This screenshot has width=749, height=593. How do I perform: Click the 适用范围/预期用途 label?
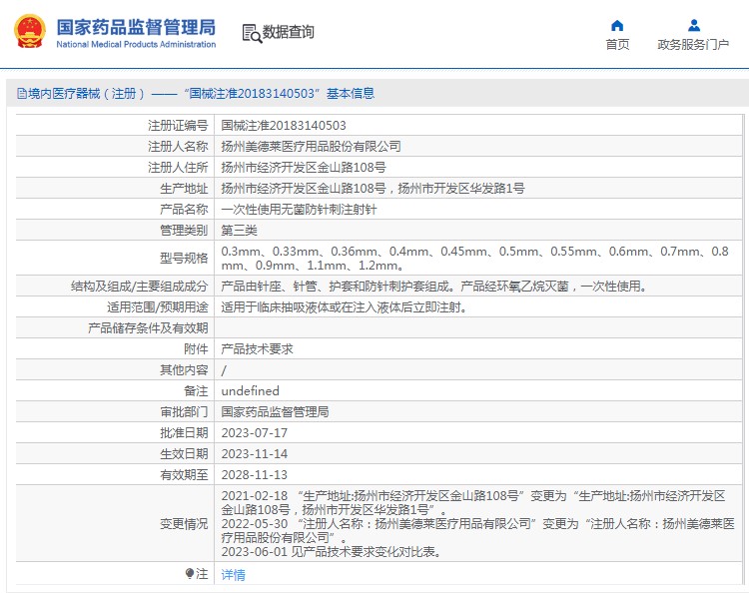point(158,307)
